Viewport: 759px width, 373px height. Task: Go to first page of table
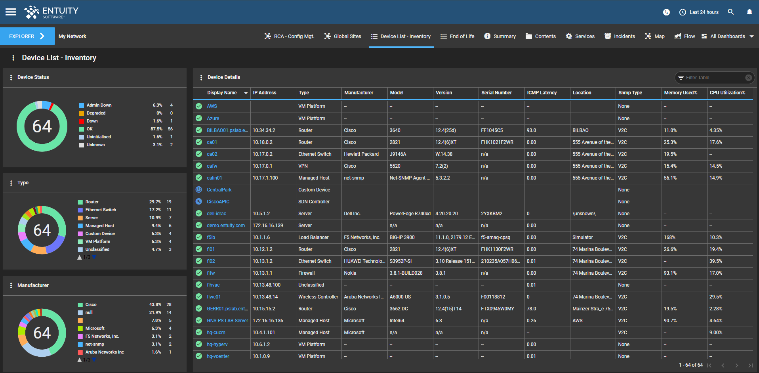coord(709,365)
